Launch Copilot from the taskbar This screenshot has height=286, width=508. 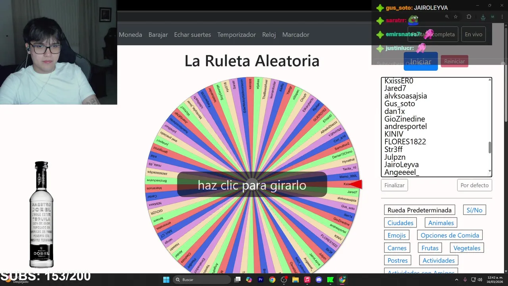pyautogui.click(x=249, y=280)
